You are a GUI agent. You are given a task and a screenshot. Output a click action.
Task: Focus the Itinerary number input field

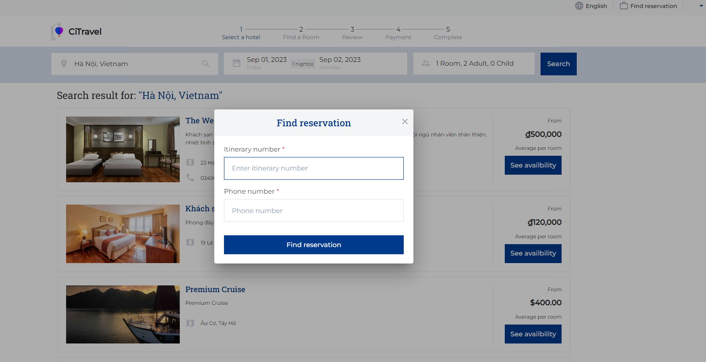[314, 168]
